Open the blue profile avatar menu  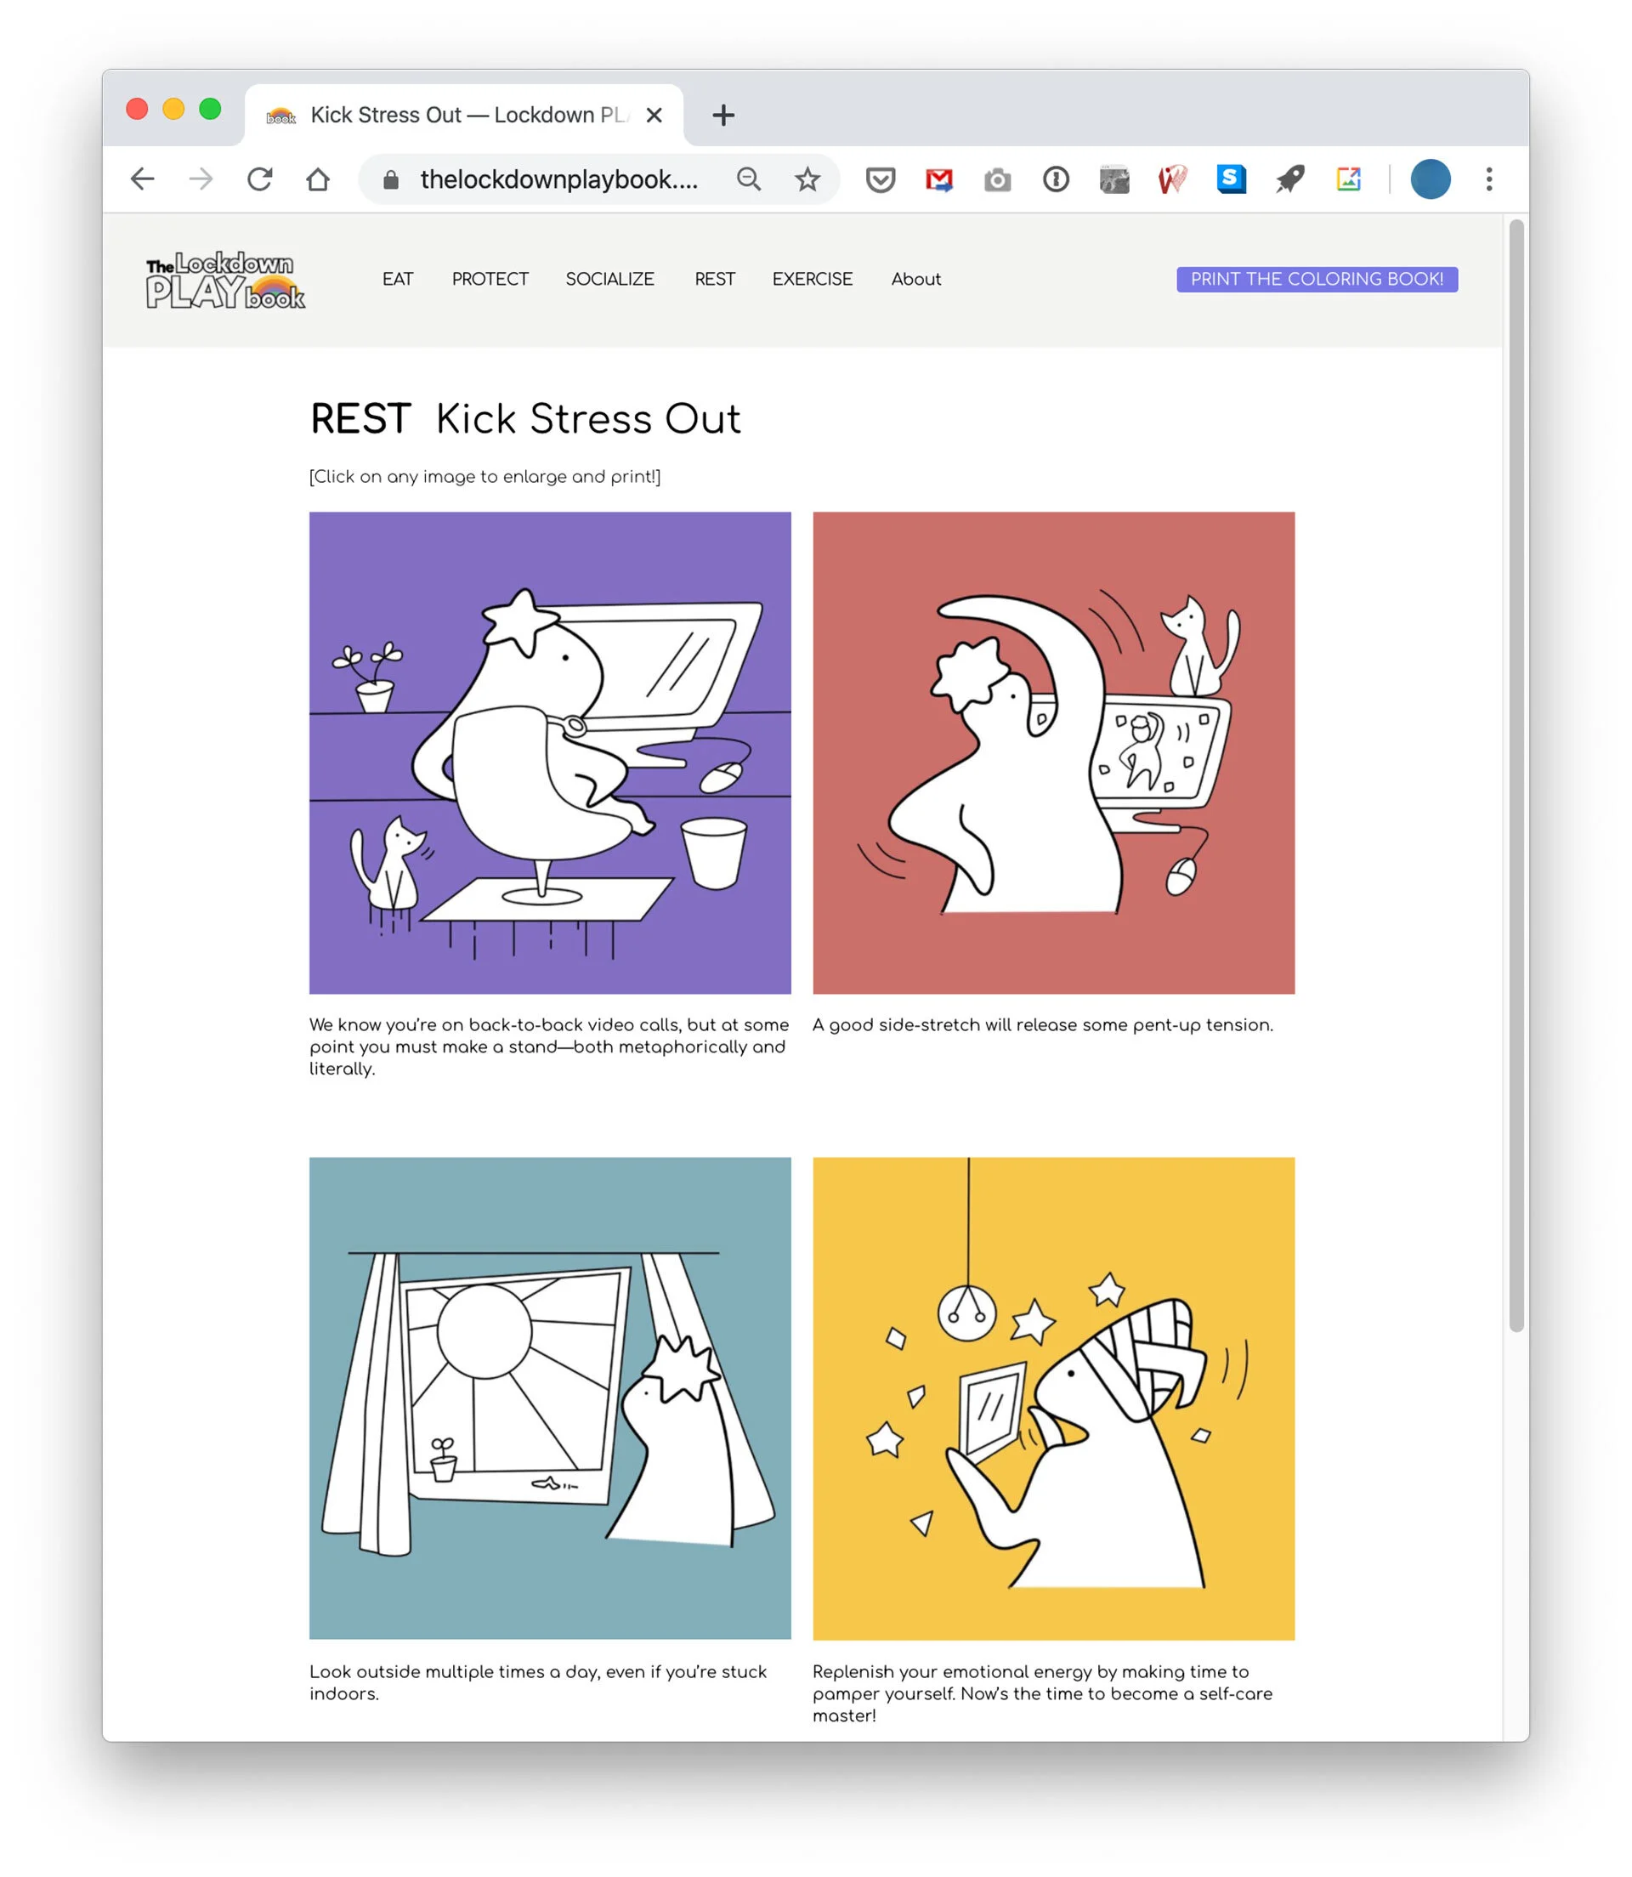[1430, 179]
